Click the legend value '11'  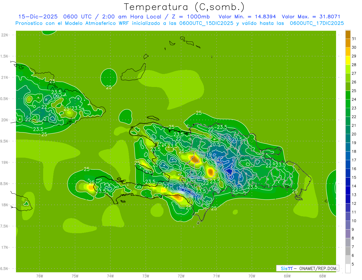point(354,212)
